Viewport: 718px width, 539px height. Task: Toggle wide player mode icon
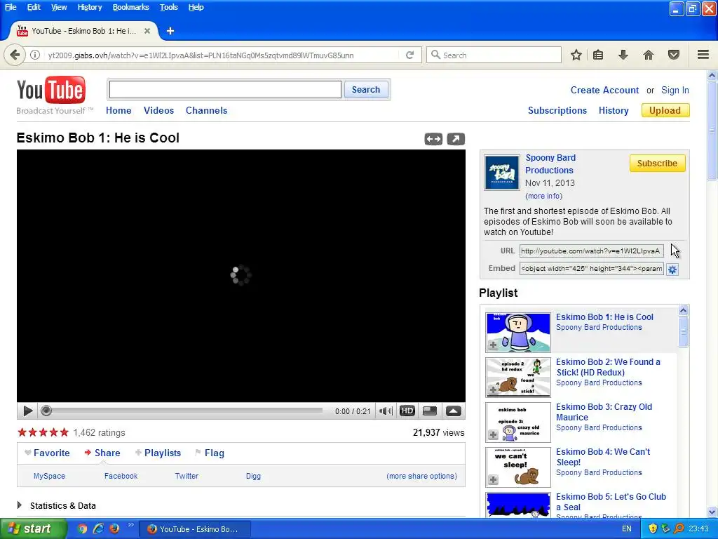(433, 139)
